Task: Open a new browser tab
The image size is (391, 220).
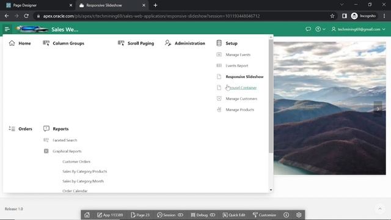Action: (x=155, y=5)
